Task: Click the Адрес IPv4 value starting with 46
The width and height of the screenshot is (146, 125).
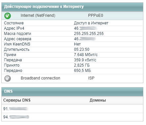Action: coord(85,28)
